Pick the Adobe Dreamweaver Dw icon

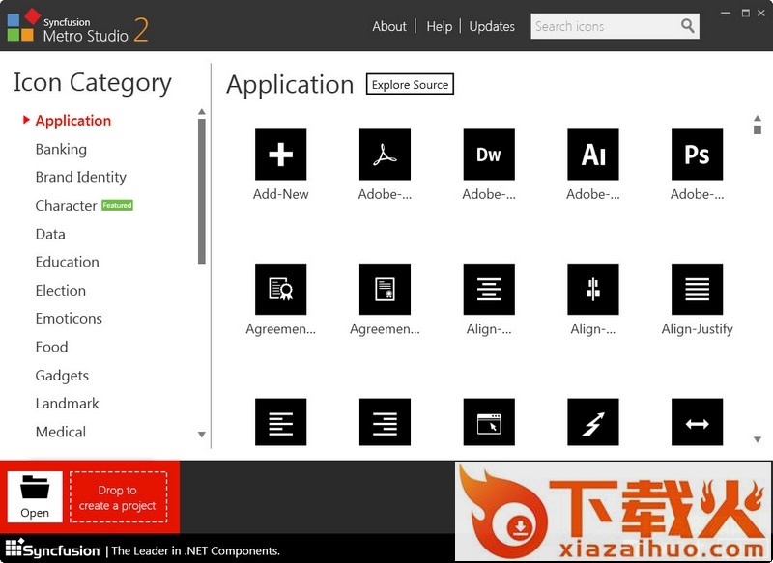pyautogui.click(x=489, y=155)
